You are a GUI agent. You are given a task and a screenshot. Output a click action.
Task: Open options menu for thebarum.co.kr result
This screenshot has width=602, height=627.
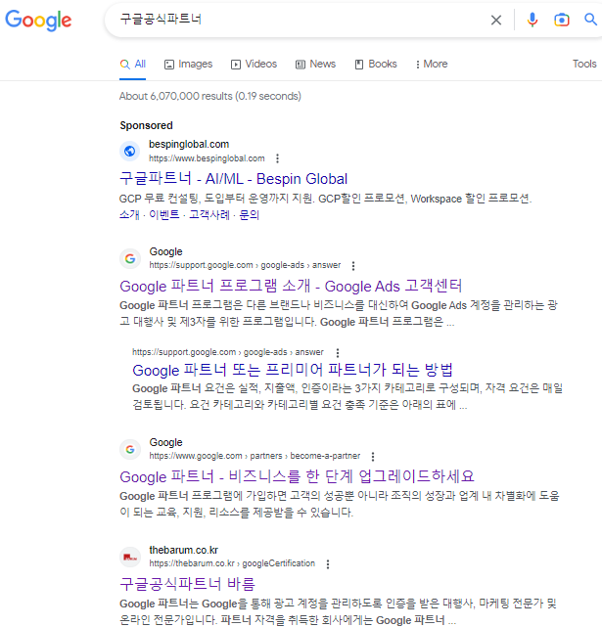click(x=328, y=563)
